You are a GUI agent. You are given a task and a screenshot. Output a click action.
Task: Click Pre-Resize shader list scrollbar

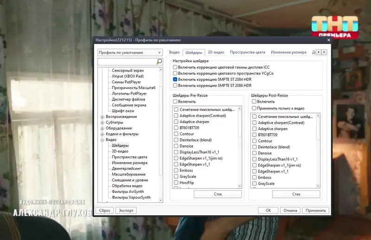tap(240, 124)
